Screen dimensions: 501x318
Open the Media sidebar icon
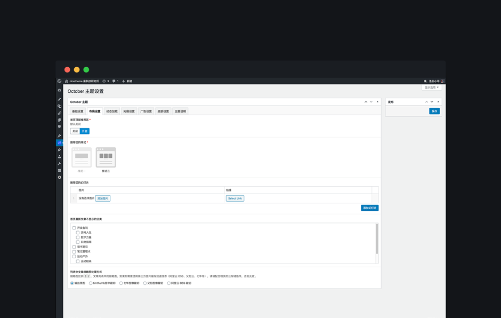pos(60,106)
